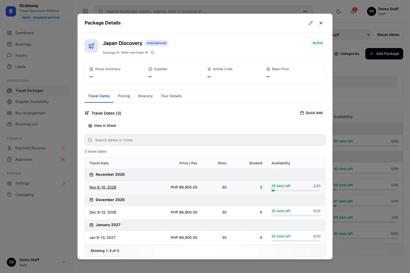Open Dashboard in the sidebar

click(x=36, y=33)
